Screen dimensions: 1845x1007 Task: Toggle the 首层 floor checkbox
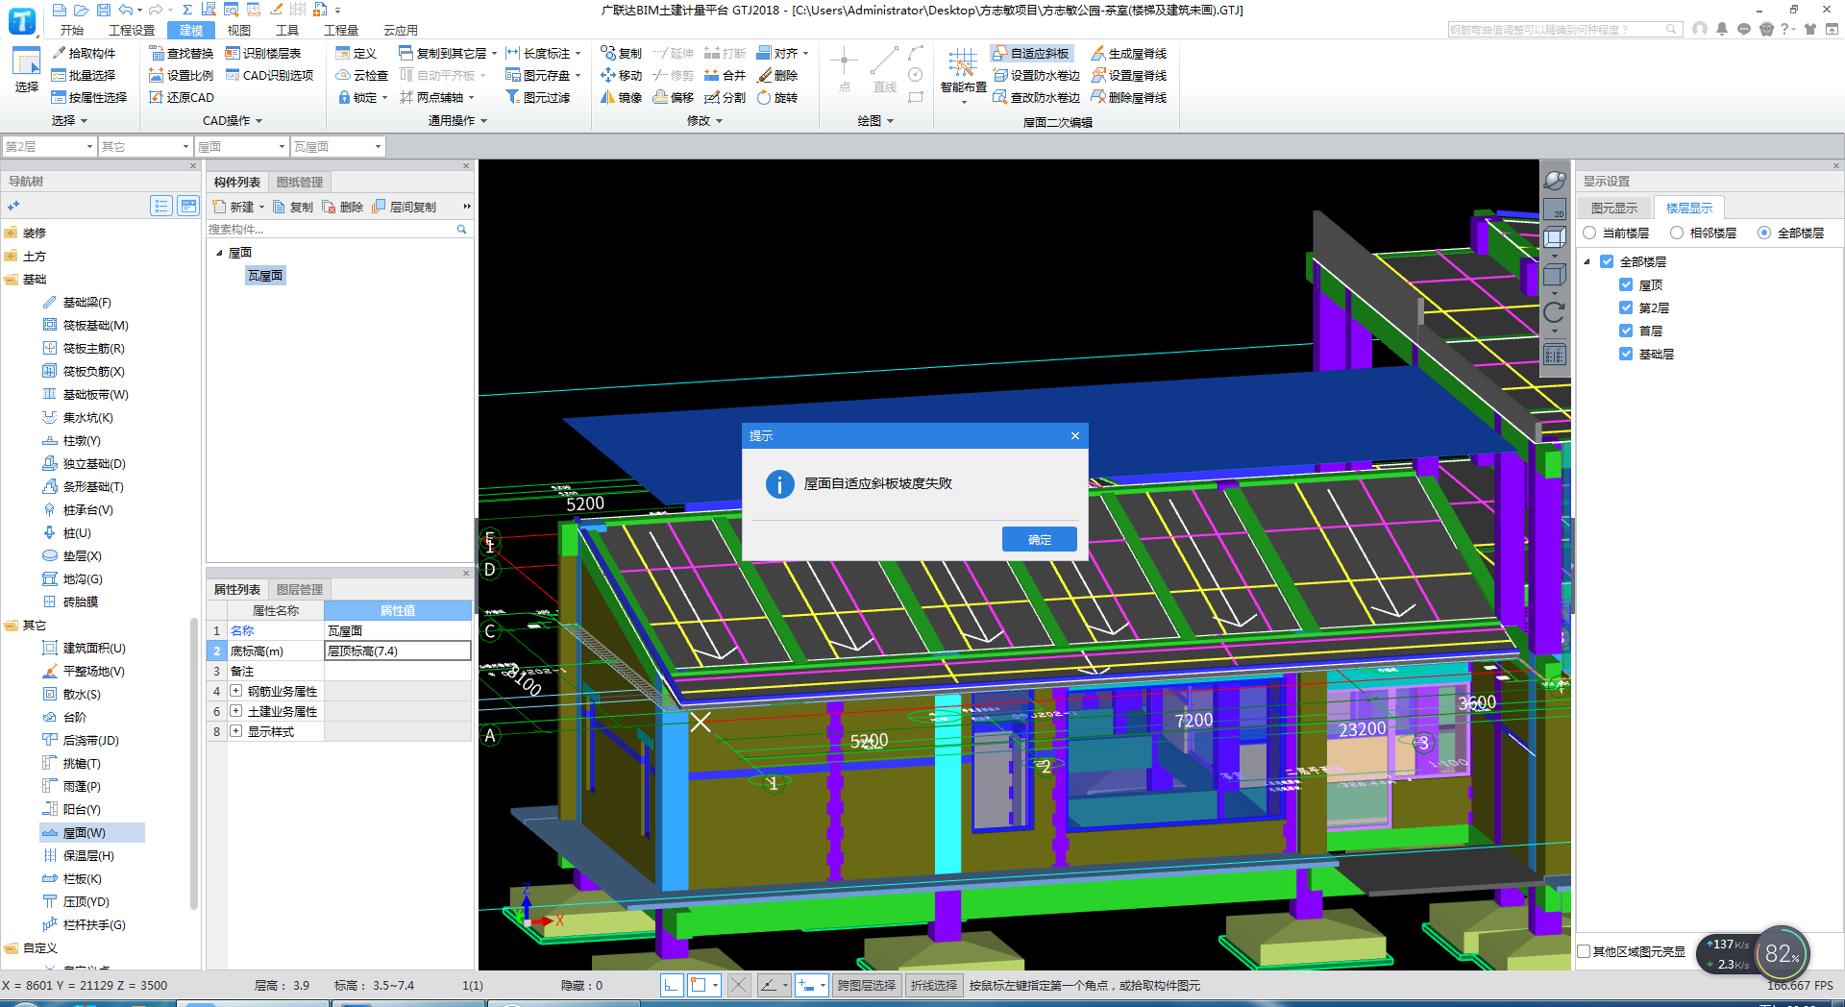coord(1626,331)
